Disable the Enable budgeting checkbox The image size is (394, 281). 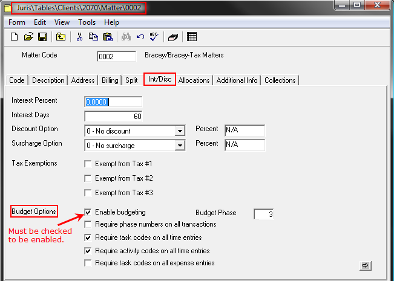coord(88,213)
